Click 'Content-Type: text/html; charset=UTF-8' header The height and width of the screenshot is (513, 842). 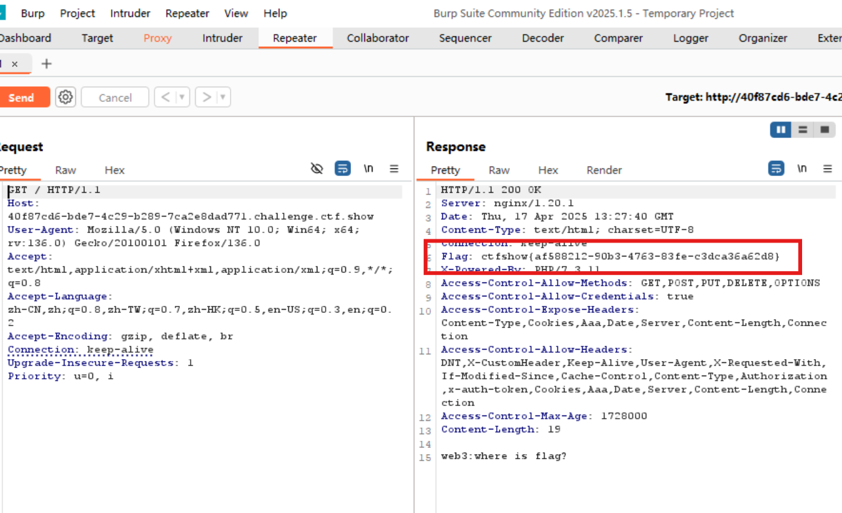tap(568, 230)
